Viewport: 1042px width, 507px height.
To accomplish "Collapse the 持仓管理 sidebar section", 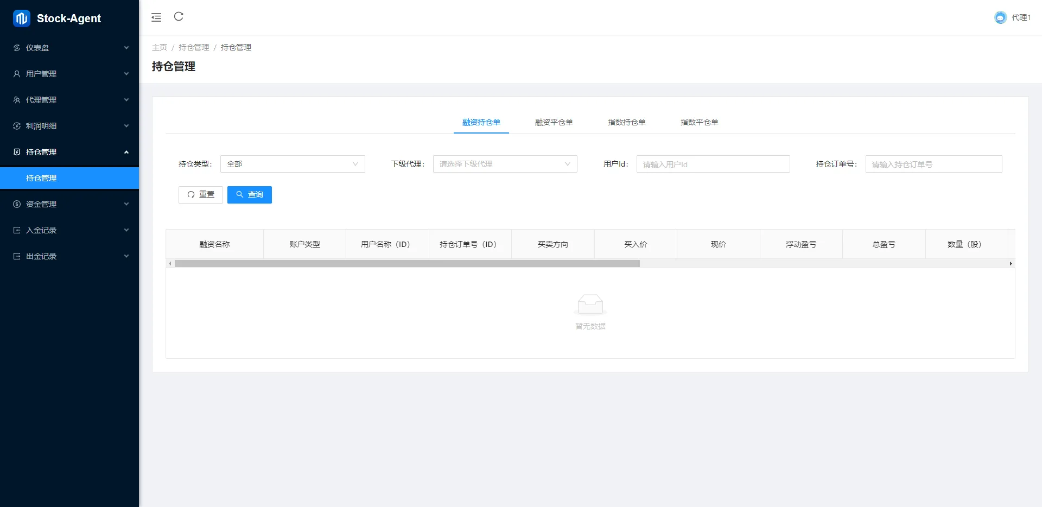I will (69, 152).
